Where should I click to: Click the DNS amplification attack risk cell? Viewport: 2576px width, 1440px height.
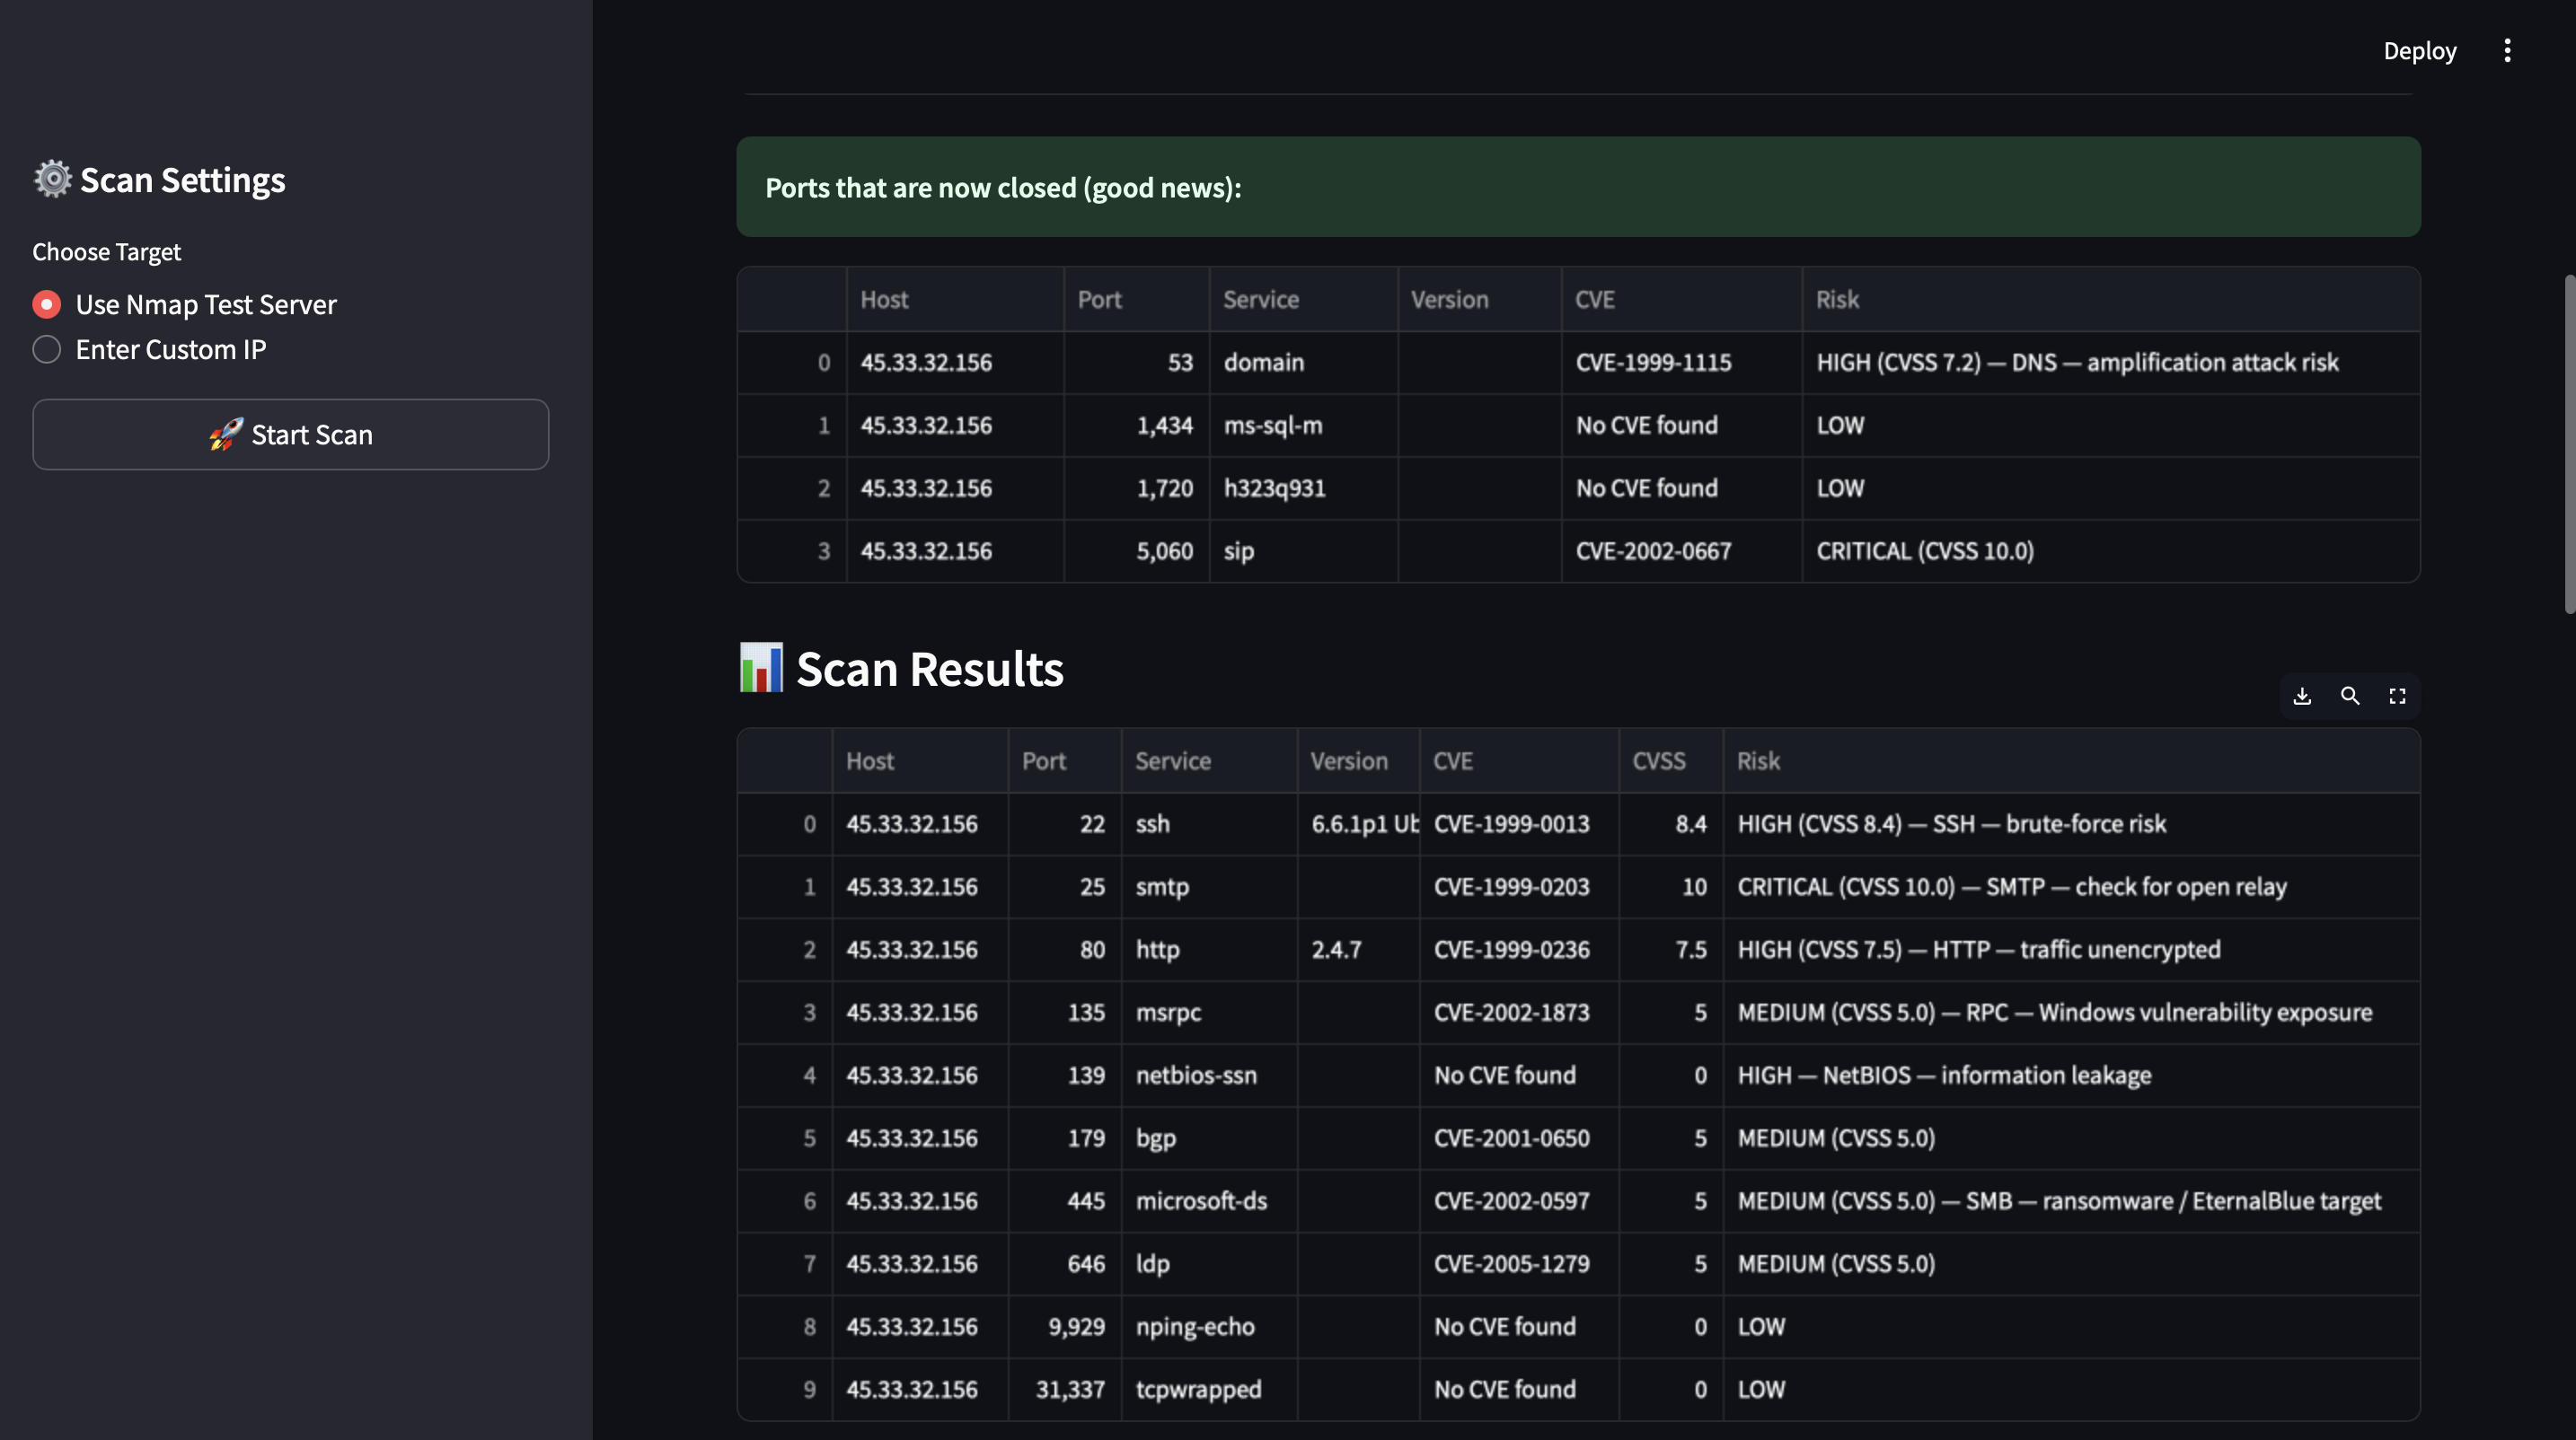(2111, 363)
